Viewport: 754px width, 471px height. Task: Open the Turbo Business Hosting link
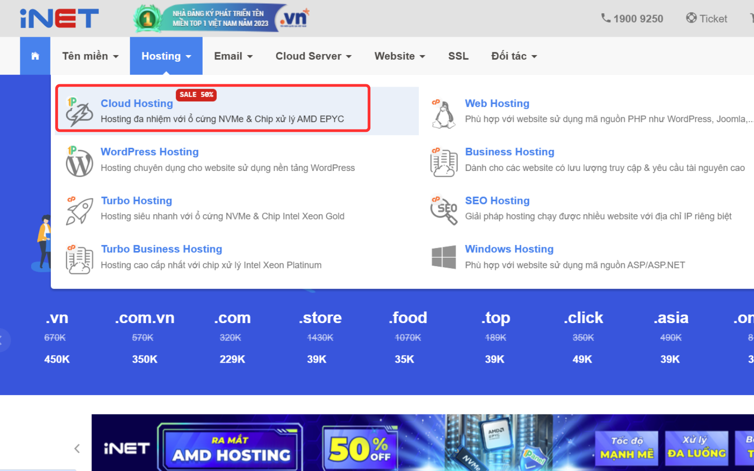point(161,249)
